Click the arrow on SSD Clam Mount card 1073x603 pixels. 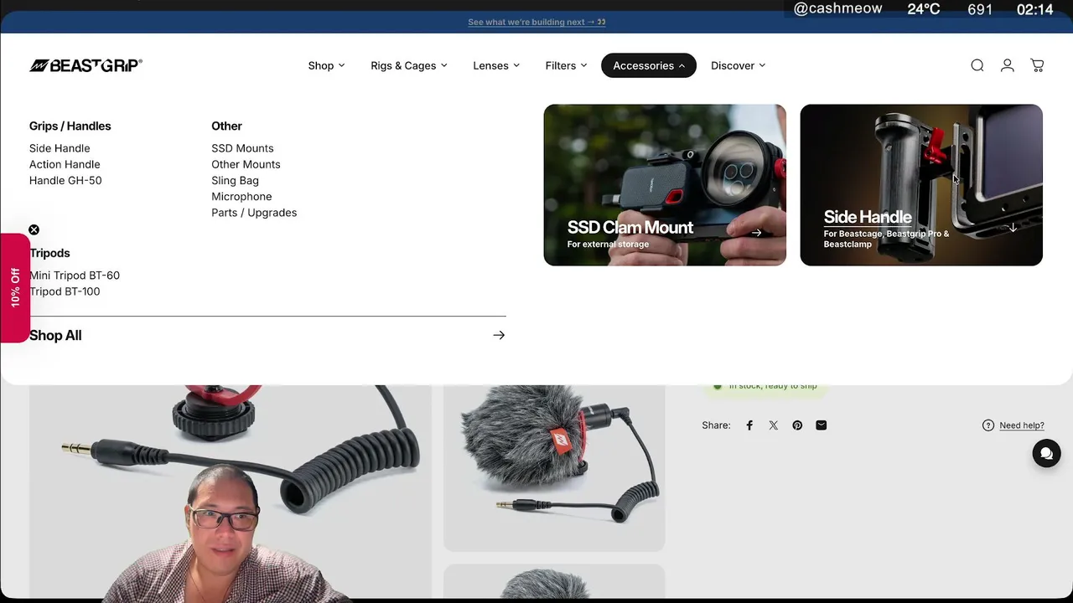[x=756, y=233]
